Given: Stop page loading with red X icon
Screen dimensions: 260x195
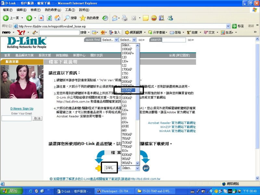Looking at the screenshot, I should [41, 18].
